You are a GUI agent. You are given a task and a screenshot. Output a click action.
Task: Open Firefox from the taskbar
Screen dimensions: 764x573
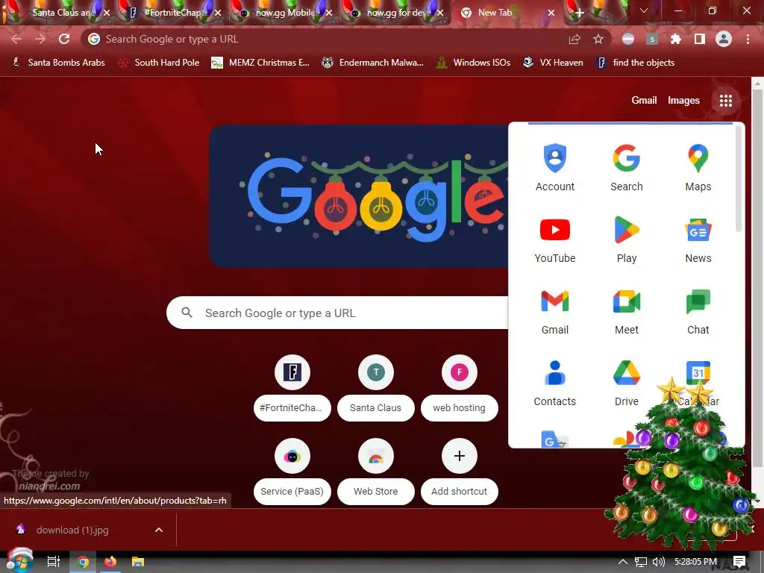tap(110, 561)
